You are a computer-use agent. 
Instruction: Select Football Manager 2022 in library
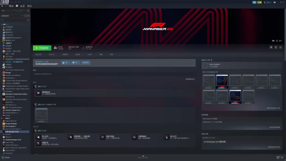coord(13,140)
